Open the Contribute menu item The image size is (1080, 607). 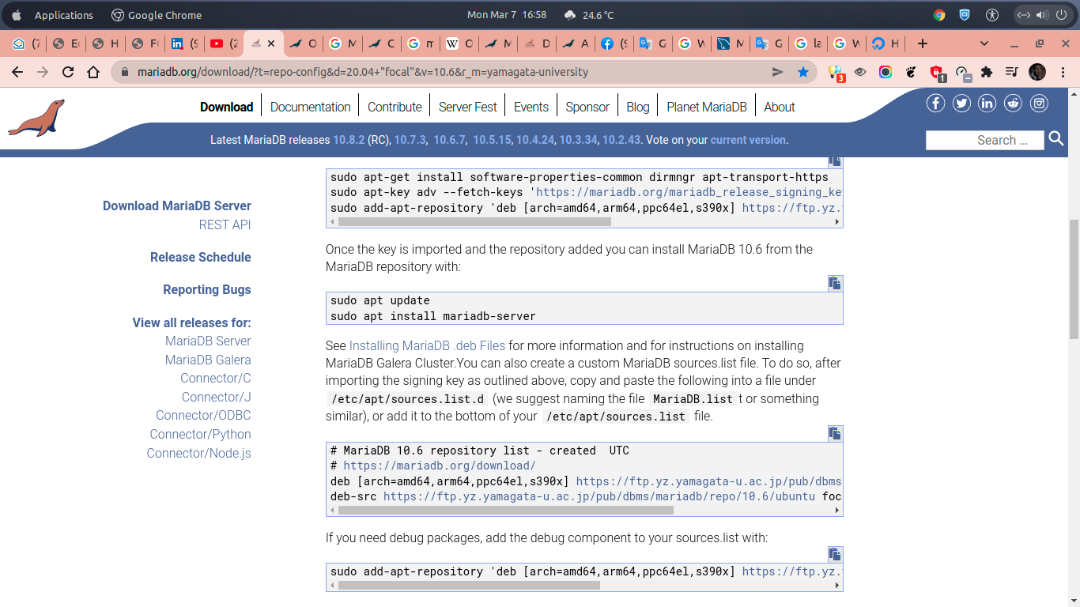395,107
